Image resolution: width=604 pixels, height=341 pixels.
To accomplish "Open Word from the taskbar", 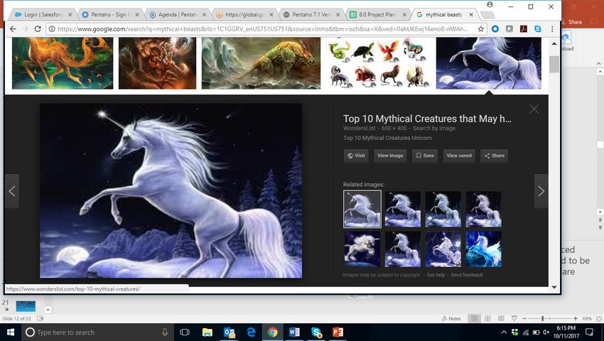I will click(294, 332).
